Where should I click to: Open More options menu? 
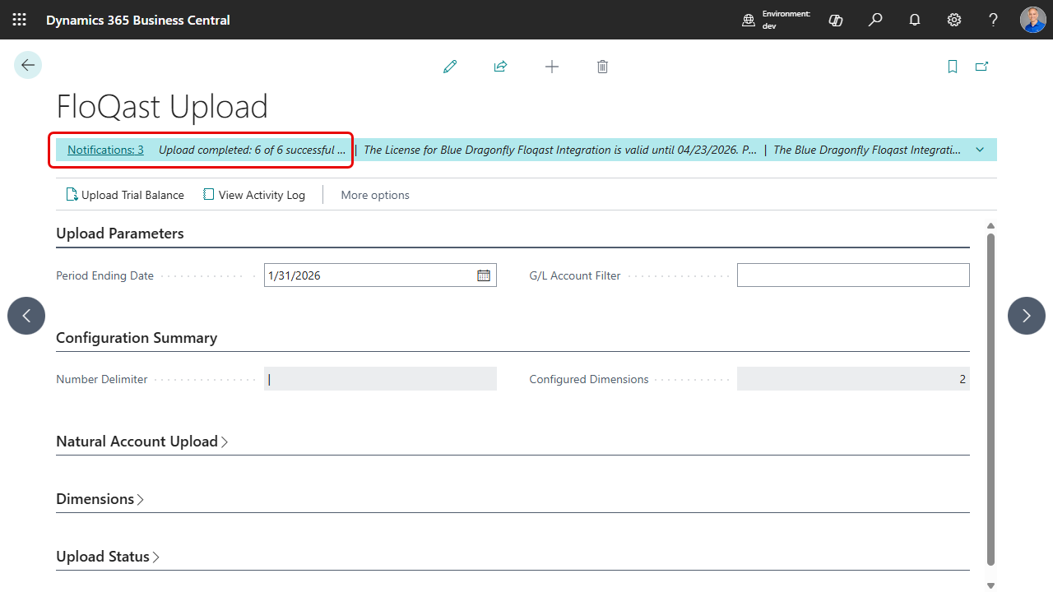point(375,195)
